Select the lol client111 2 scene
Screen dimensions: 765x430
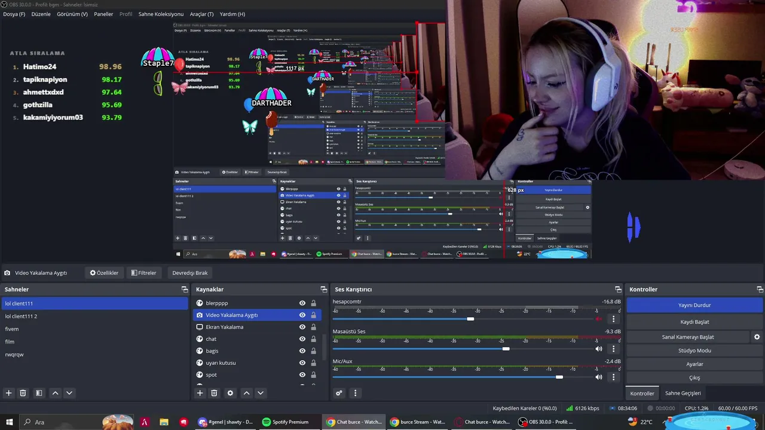pos(94,317)
